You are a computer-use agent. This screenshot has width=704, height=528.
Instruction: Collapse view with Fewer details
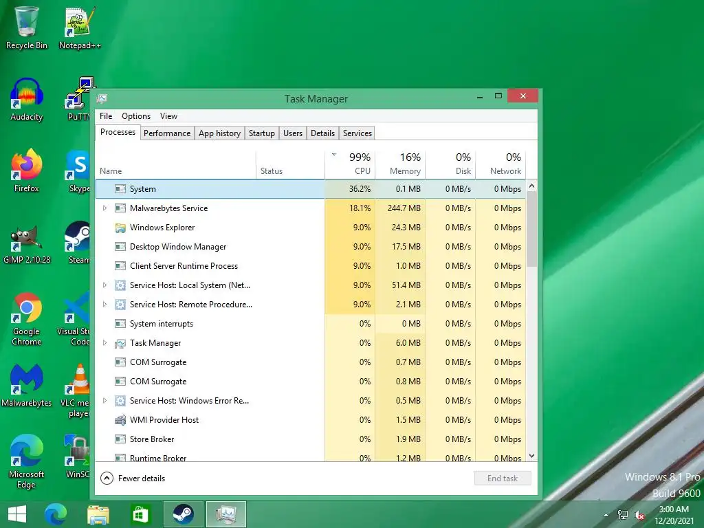133,478
